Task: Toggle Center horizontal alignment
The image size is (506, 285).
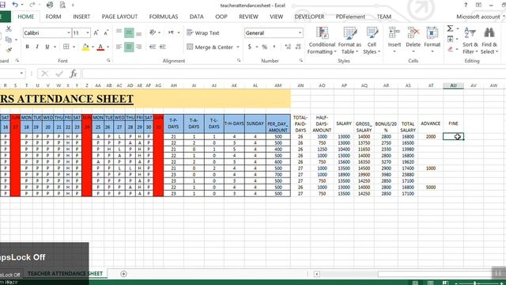Action: [x=129, y=47]
